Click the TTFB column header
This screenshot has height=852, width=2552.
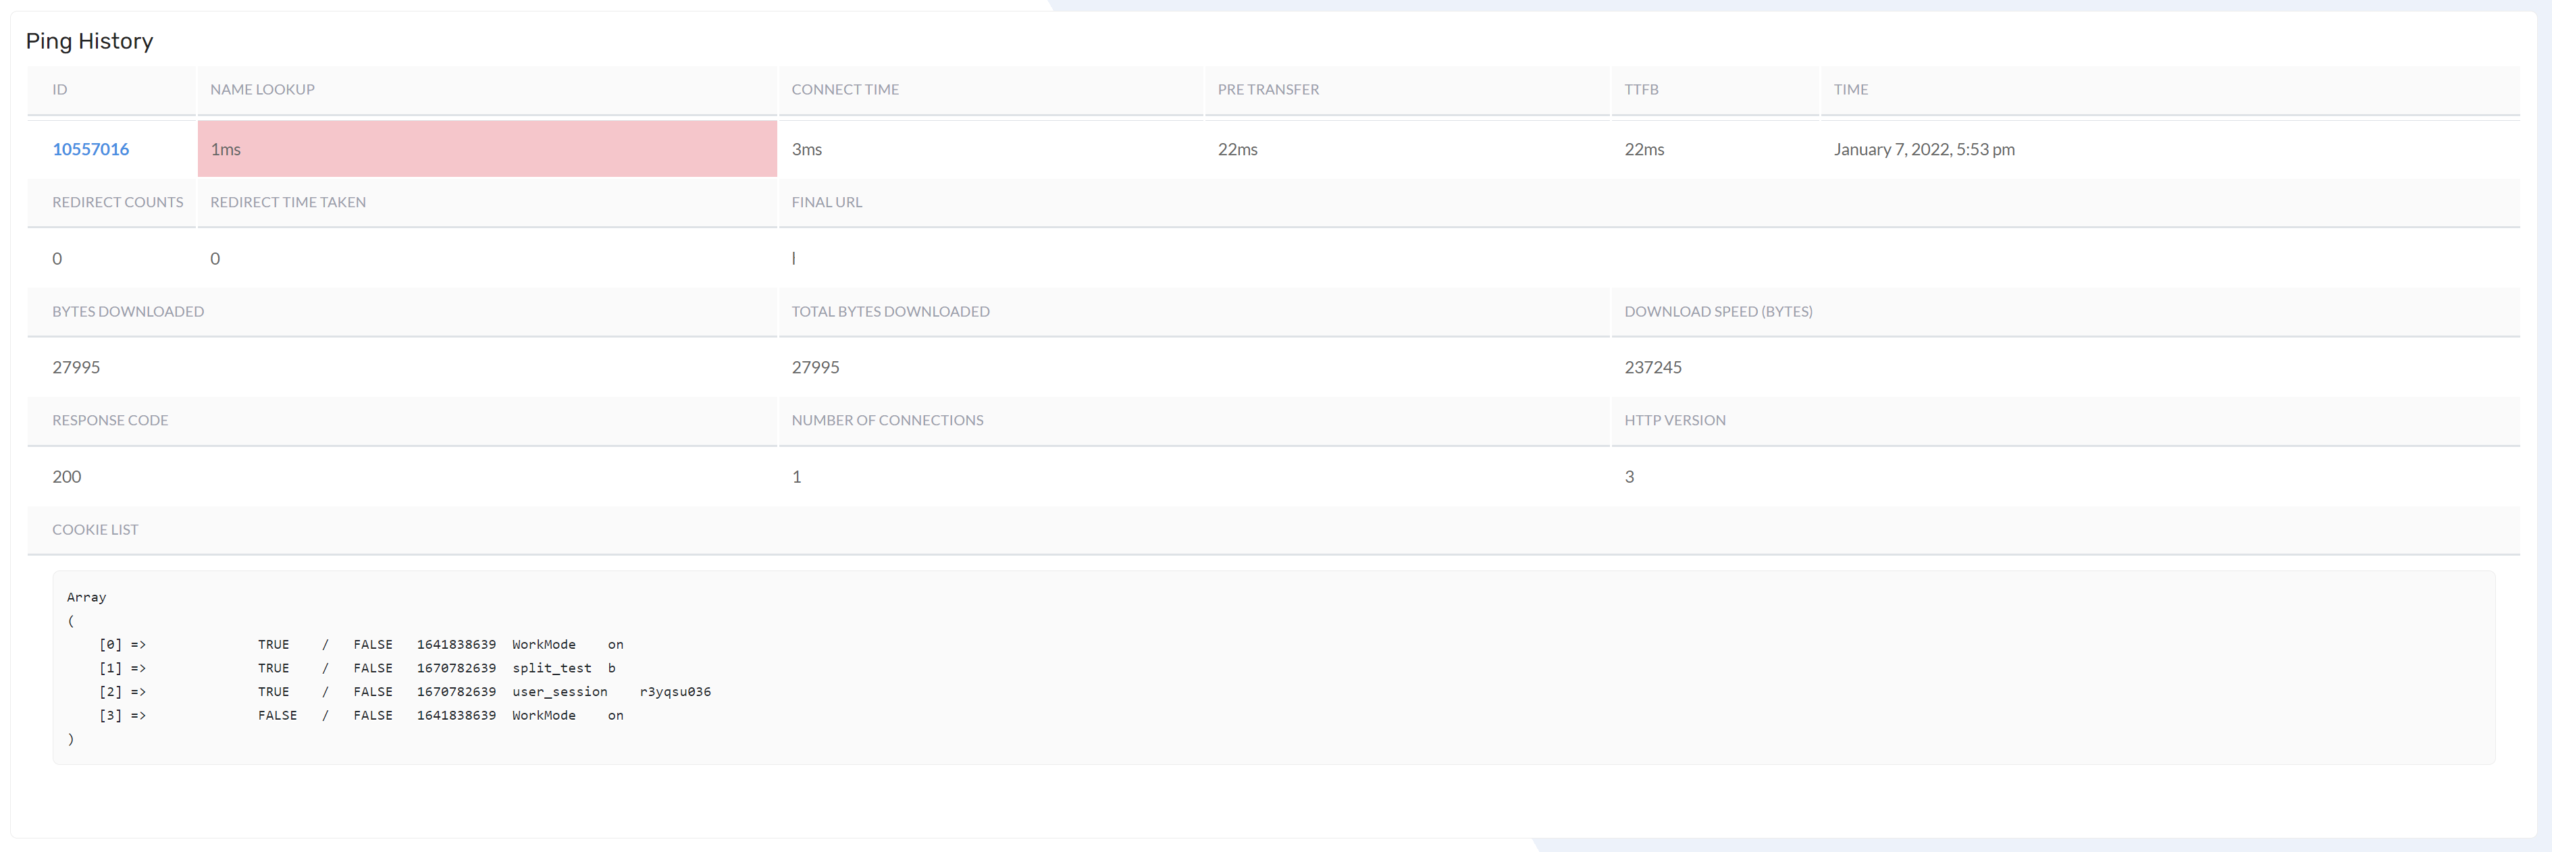pos(1640,89)
